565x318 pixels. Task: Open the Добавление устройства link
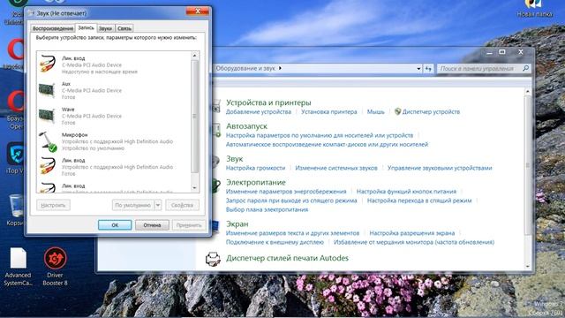tap(259, 112)
